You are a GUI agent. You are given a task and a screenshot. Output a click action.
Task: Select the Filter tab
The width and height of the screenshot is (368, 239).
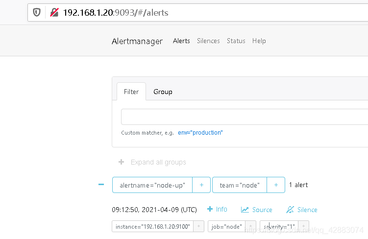pyautogui.click(x=131, y=92)
